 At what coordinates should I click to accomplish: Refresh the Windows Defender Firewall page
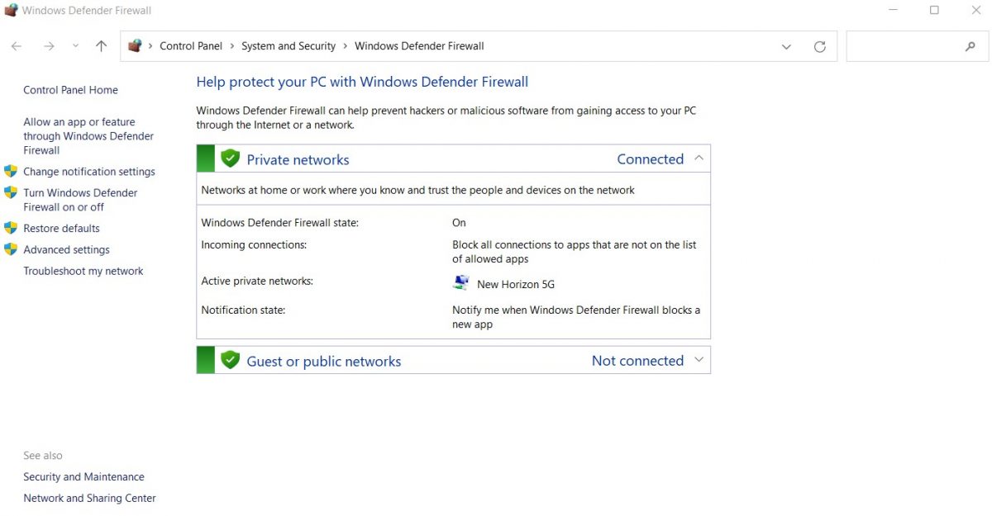(x=819, y=47)
